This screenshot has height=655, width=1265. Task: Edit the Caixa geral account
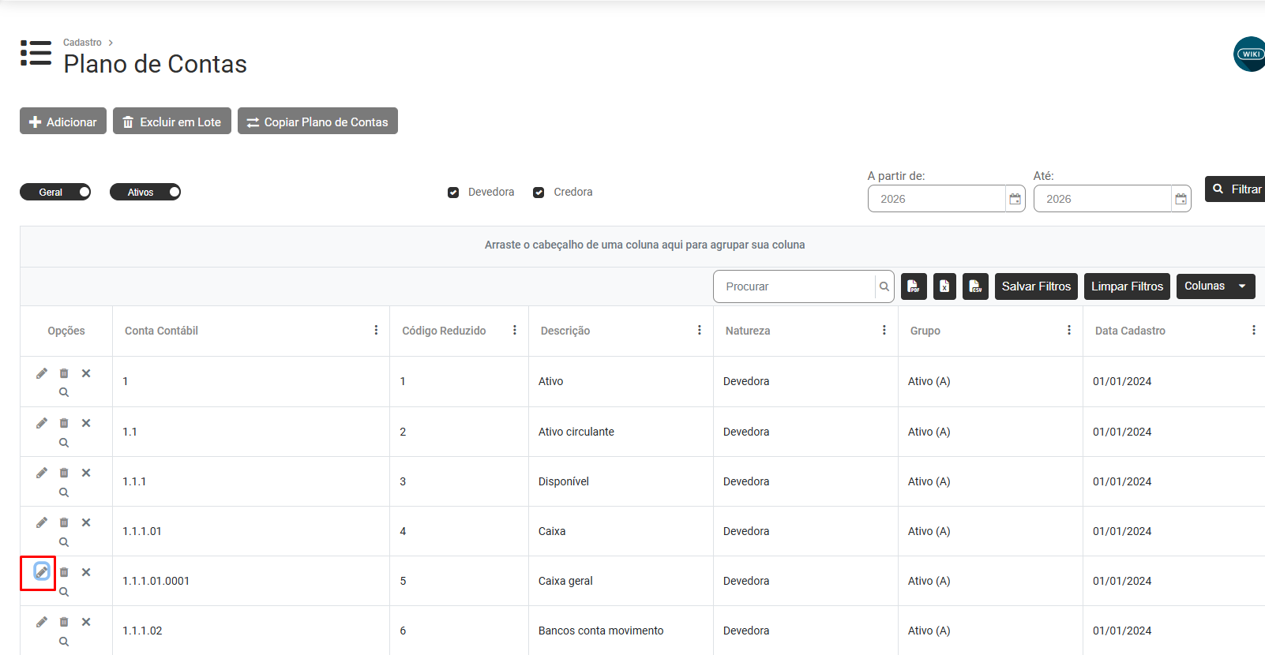pos(42,571)
